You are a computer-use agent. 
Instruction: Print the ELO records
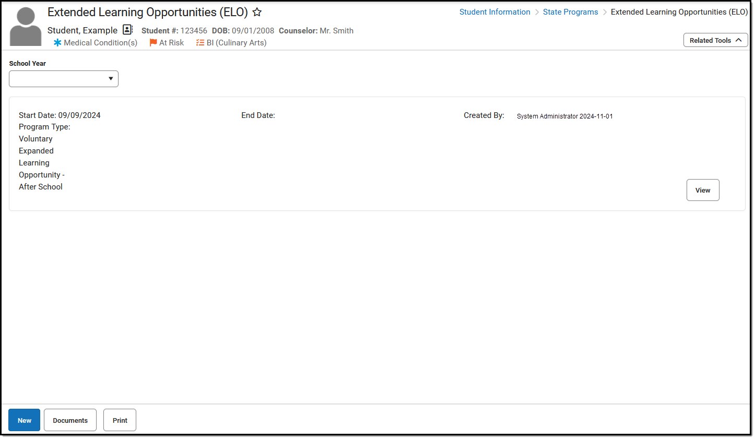(120, 420)
